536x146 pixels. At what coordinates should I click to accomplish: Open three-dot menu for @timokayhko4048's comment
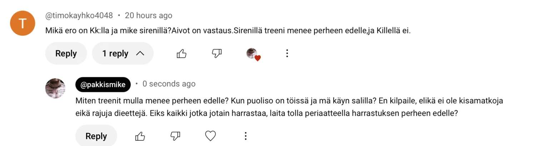[287, 54]
